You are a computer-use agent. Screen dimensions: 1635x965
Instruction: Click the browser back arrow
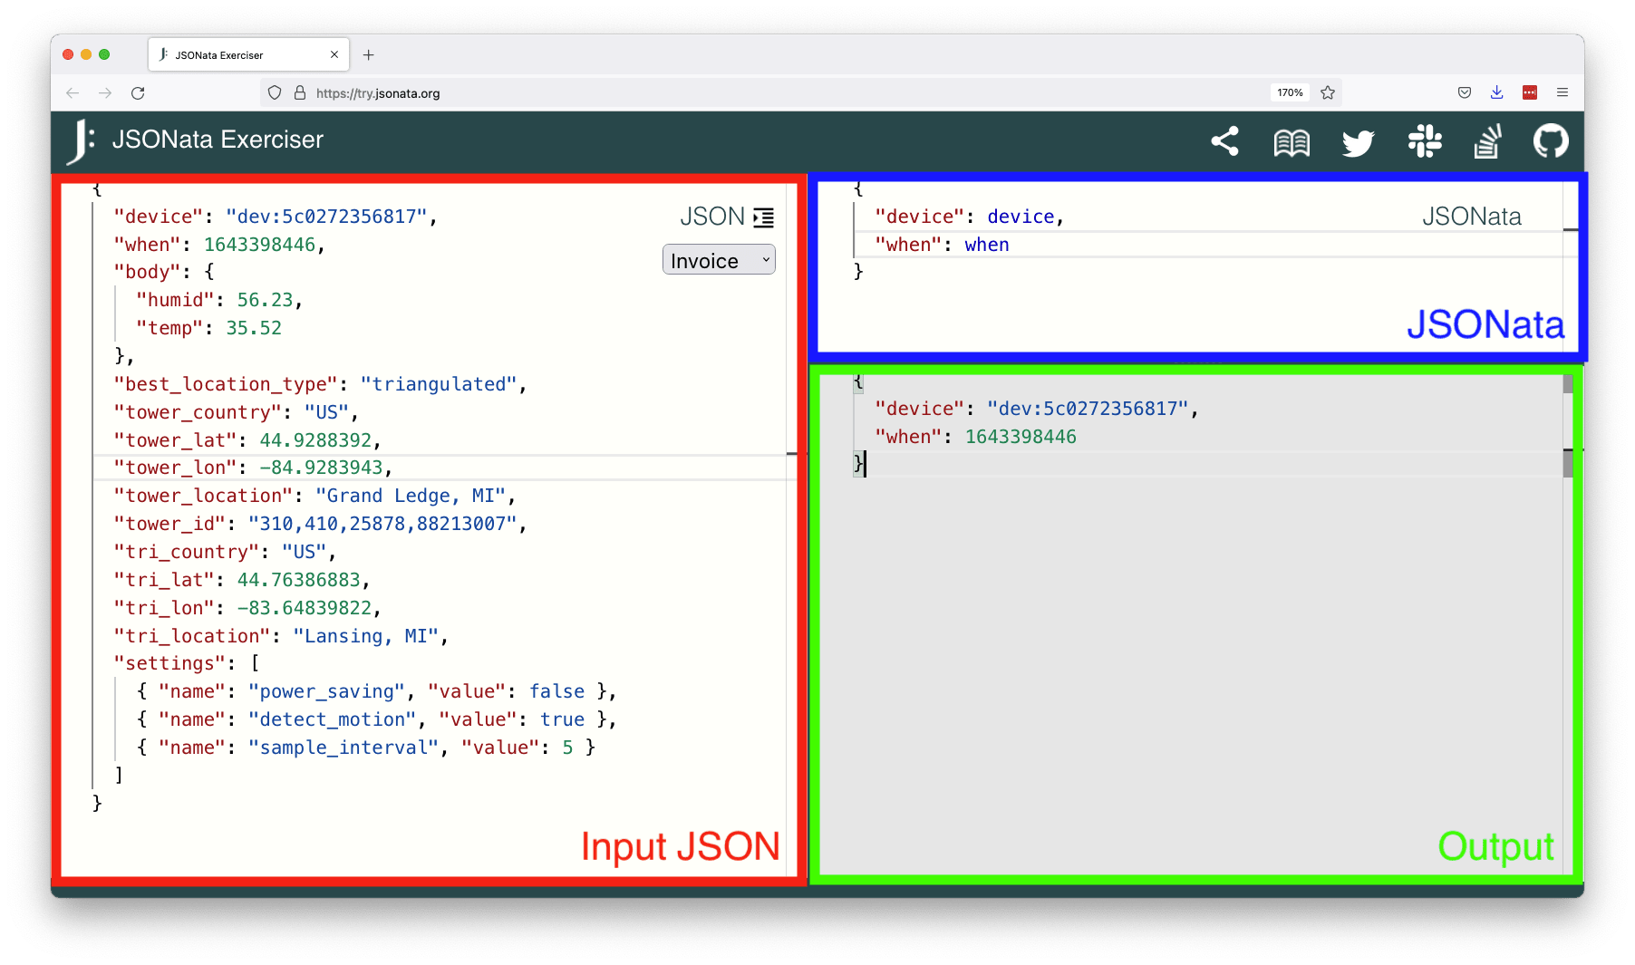pyautogui.click(x=73, y=92)
